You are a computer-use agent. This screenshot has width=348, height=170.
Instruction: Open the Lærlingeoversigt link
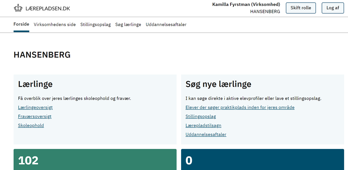[x=35, y=107]
